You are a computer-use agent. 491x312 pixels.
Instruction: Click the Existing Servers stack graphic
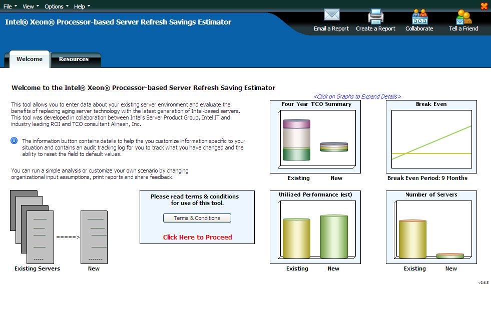pos(32,227)
